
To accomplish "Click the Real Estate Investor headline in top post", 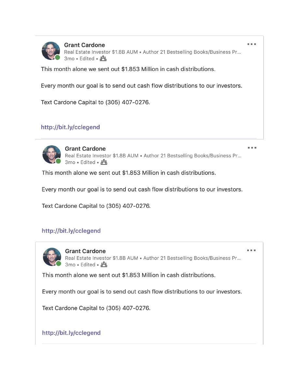I will 152,52.
